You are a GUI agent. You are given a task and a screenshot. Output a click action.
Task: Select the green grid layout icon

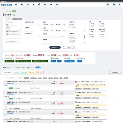tap(13, 11)
